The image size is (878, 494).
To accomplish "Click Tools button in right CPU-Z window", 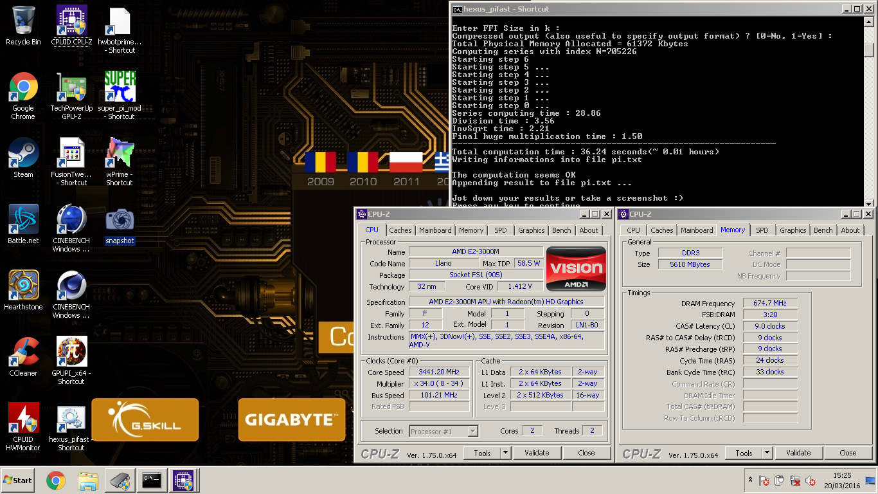I will coord(744,453).
